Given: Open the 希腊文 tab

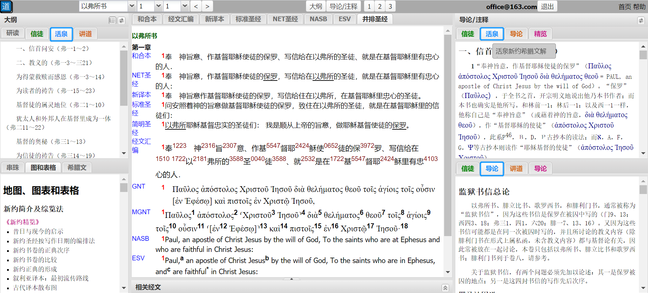Looking at the screenshot, I should click(x=77, y=167).
